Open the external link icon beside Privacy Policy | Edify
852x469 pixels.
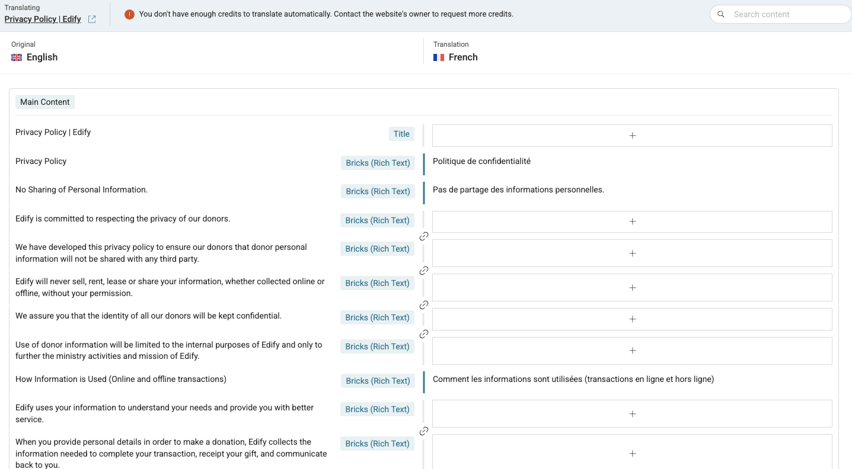pos(92,19)
